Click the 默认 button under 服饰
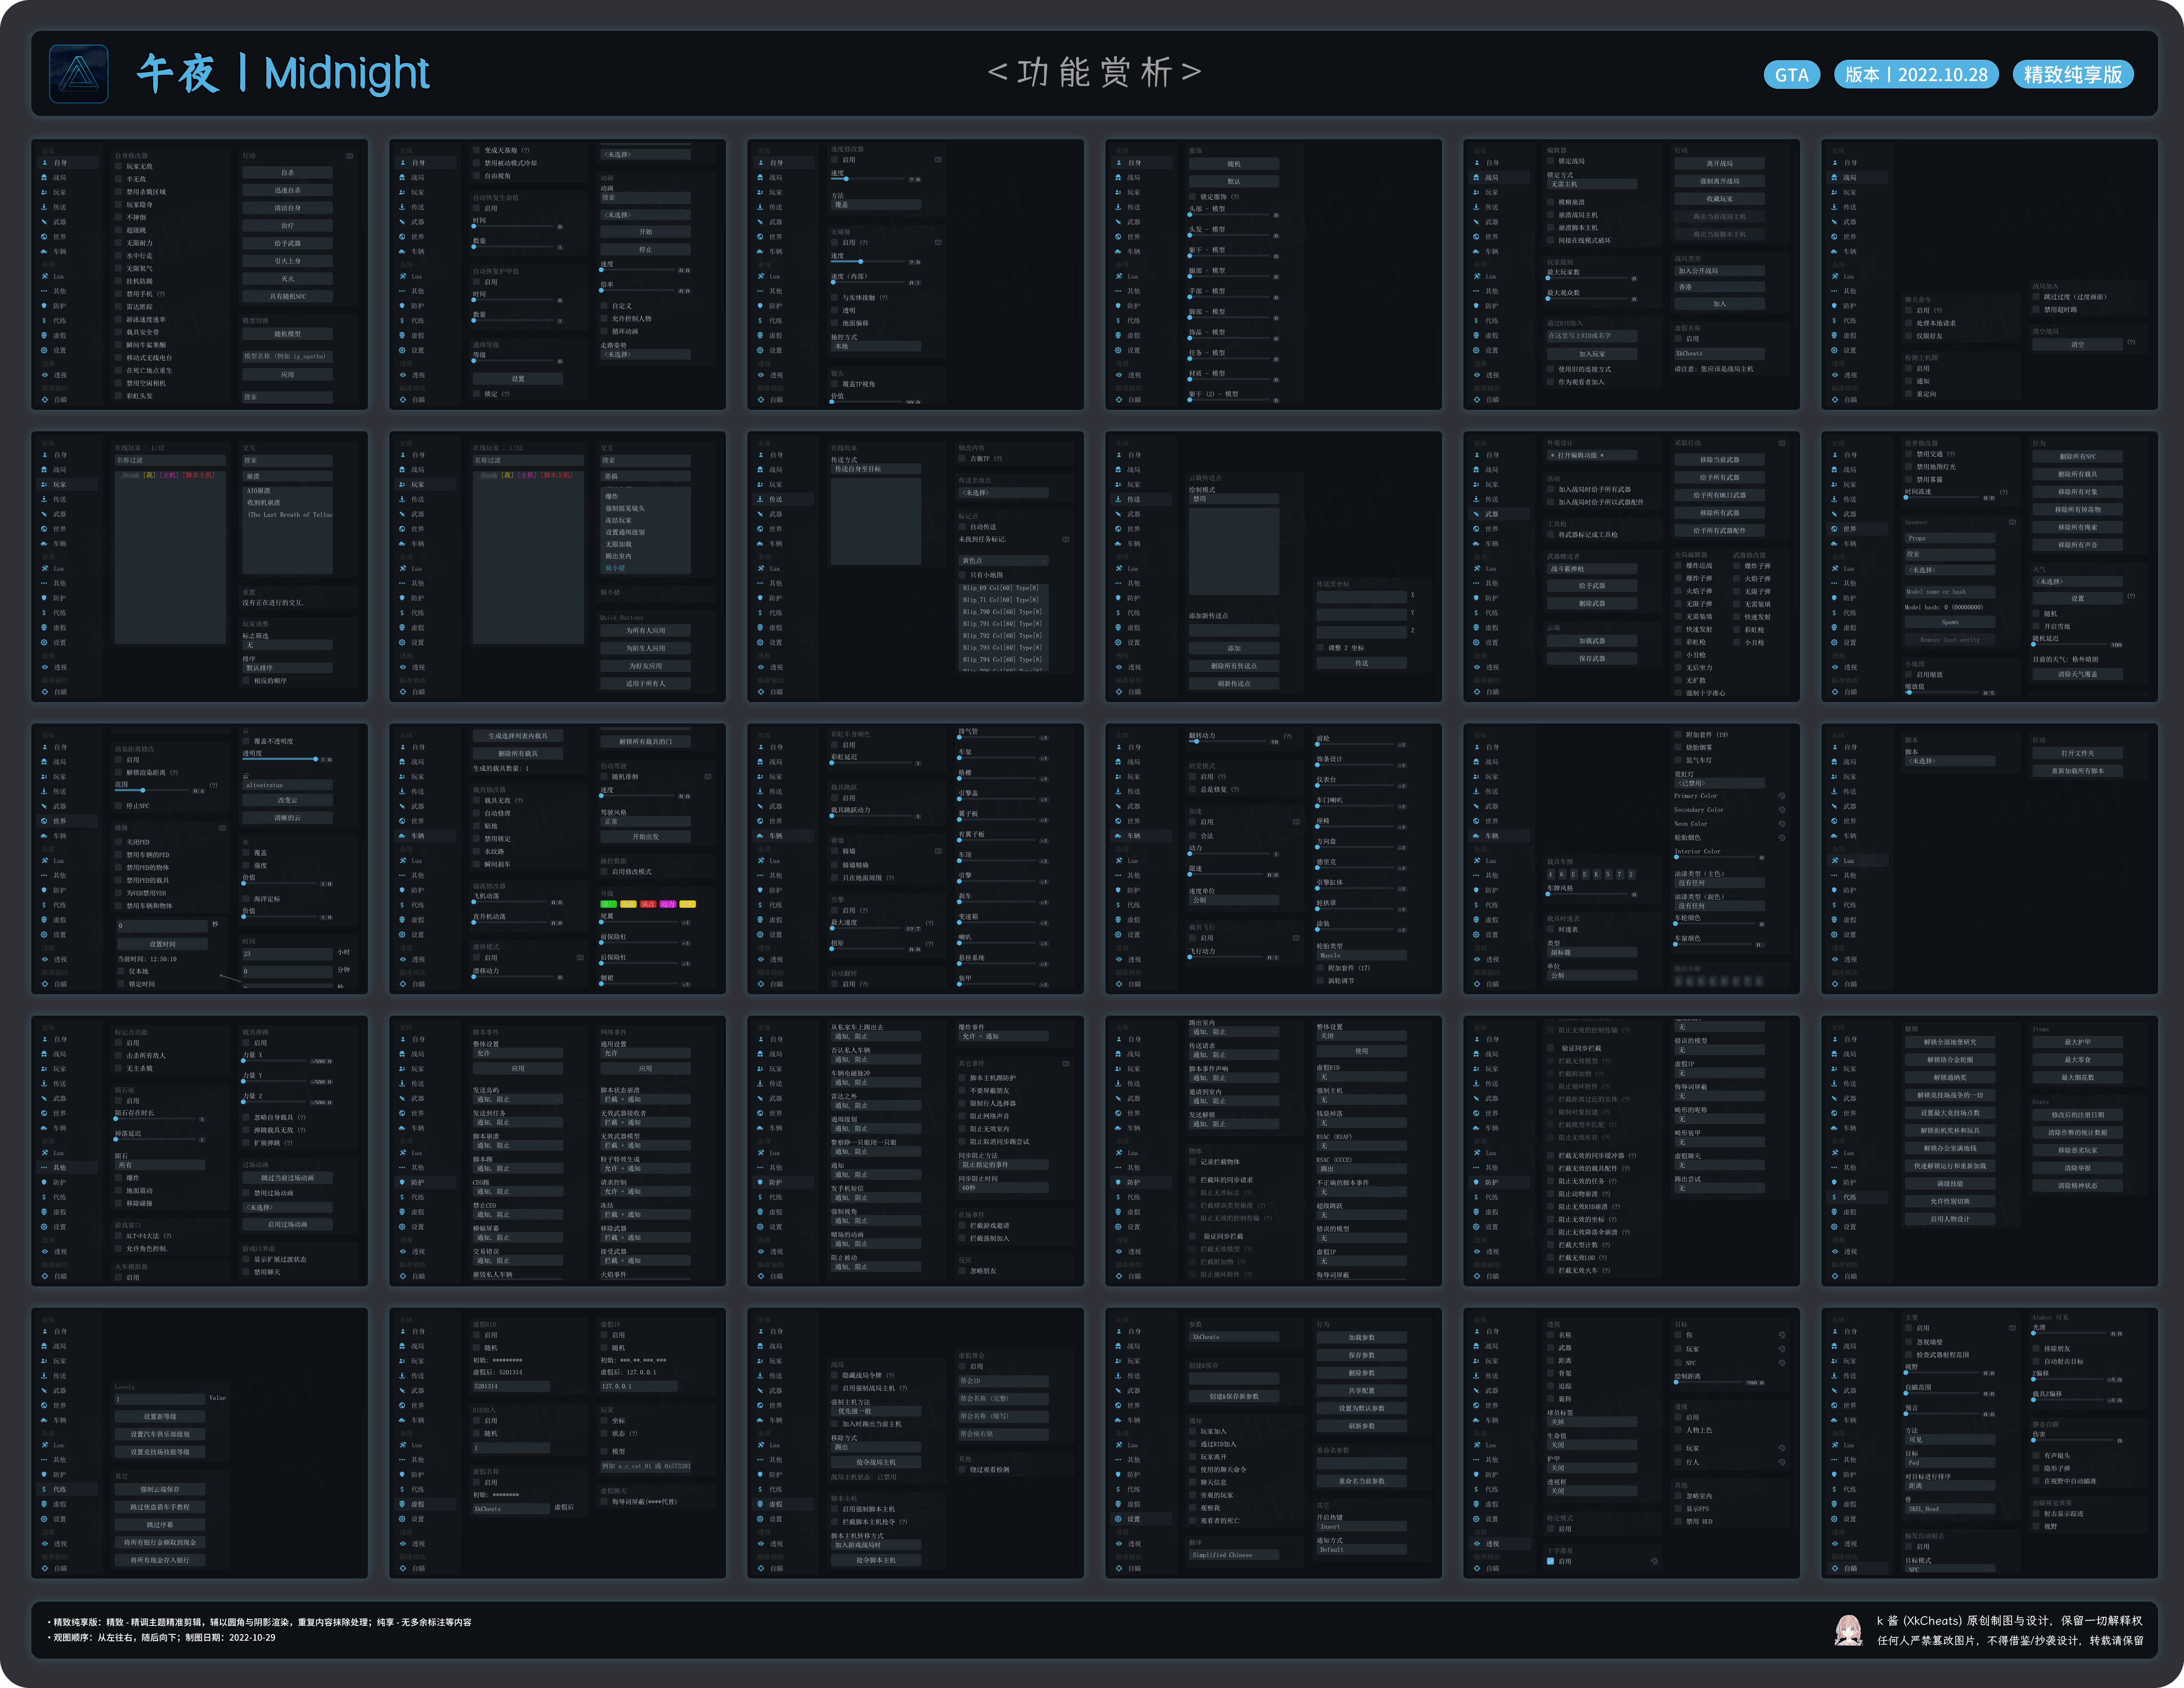Image resolution: width=2184 pixels, height=1688 pixels. 1234,182
